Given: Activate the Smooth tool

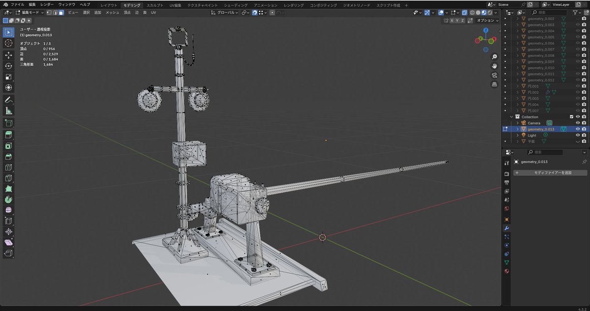Looking at the screenshot, I should point(8,210).
